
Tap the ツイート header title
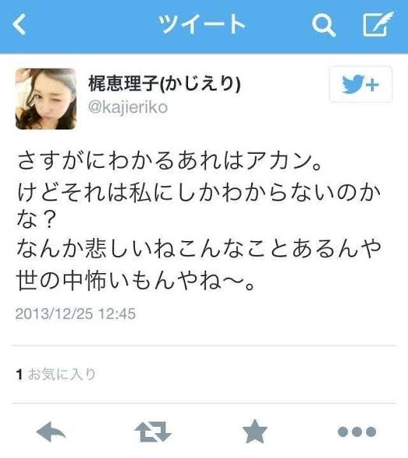coord(201,24)
